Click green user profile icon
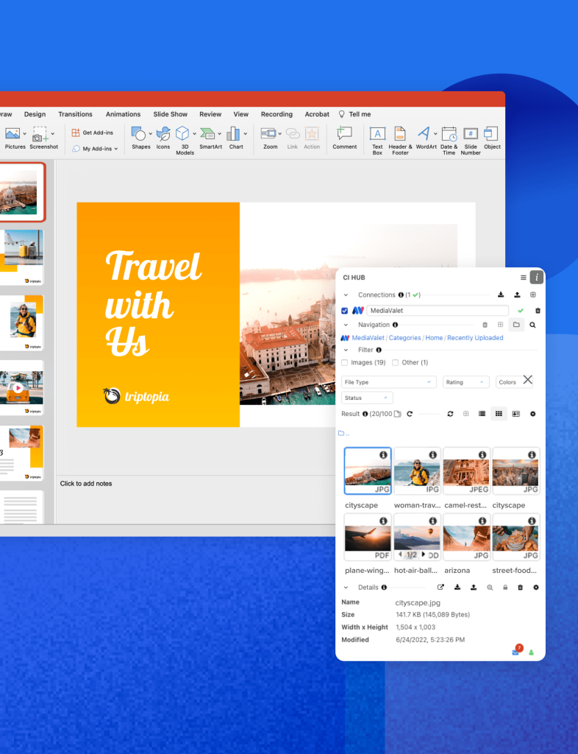The image size is (578, 754). (x=531, y=652)
